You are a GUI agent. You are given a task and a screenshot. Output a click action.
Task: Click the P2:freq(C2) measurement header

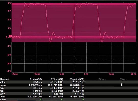pos(57,79)
